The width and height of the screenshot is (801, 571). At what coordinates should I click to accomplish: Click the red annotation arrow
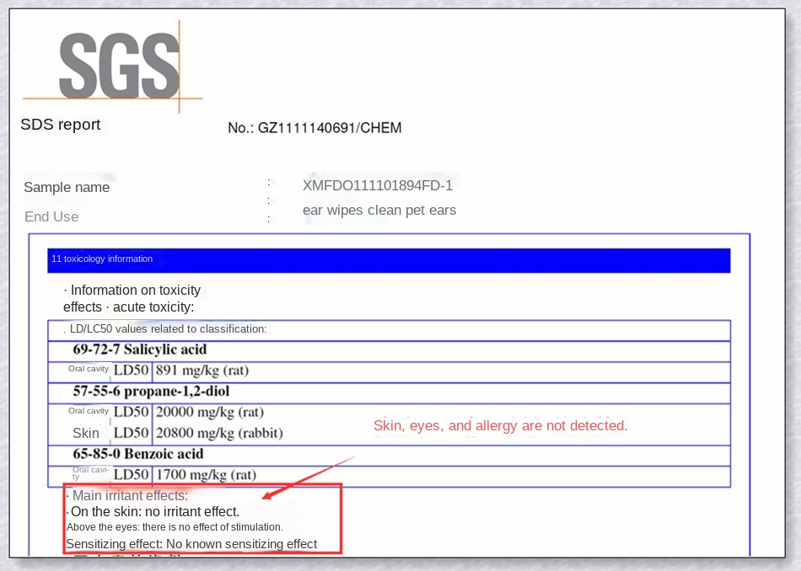(308, 478)
